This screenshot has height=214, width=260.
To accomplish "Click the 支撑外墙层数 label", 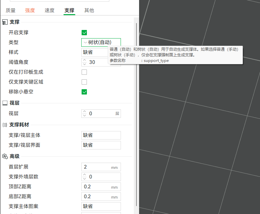I will coord(23,177).
